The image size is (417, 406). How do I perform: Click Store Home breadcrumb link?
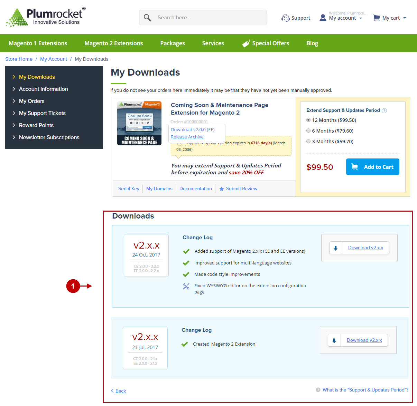(x=19, y=59)
